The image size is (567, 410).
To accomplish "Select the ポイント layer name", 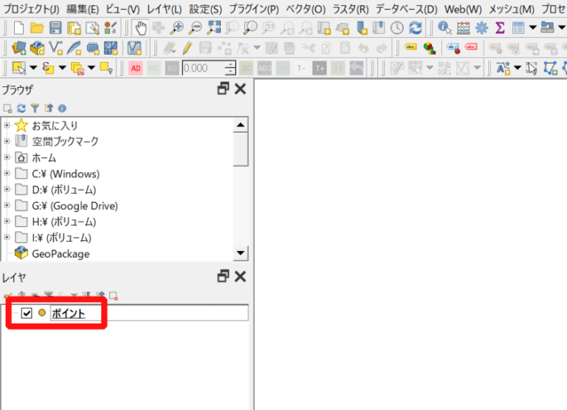I will click(x=68, y=313).
